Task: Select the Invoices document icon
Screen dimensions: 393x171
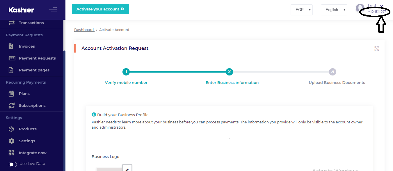Action: [11, 46]
